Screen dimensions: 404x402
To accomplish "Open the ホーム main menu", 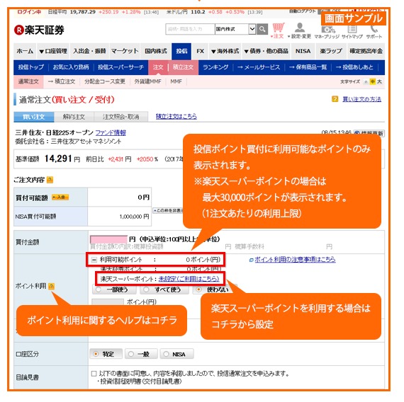I will click(26, 51).
